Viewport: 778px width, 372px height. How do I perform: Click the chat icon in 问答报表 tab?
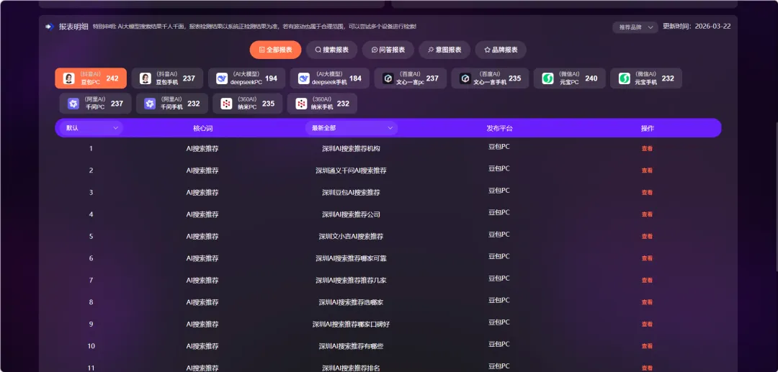point(375,50)
